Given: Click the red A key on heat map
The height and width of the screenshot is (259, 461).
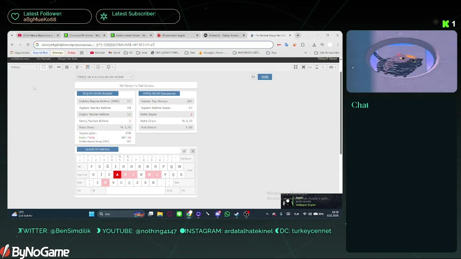Looking at the screenshot, I should [117, 174].
